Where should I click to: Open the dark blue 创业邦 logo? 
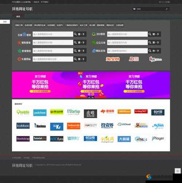tap(158, 112)
